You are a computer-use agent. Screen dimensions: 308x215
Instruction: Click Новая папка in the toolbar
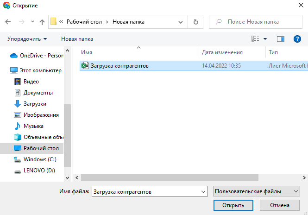pyautogui.click(x=77, y=39)
